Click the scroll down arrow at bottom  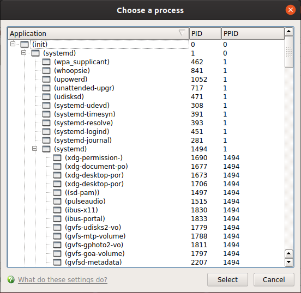pyautogui.click(x=289, y=262)
